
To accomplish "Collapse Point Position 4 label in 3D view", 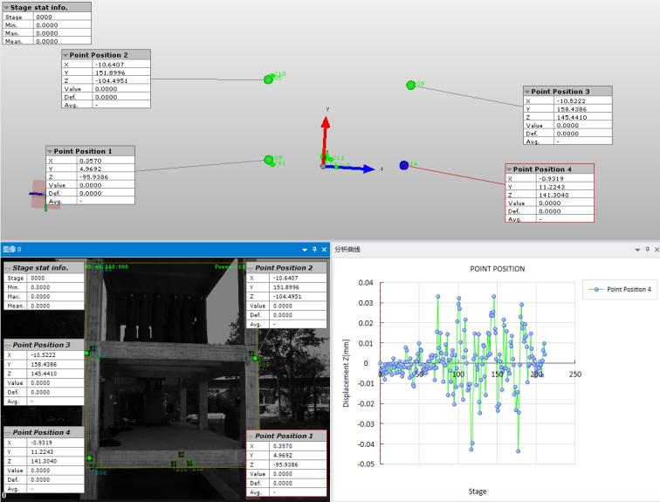I will 510,168.
